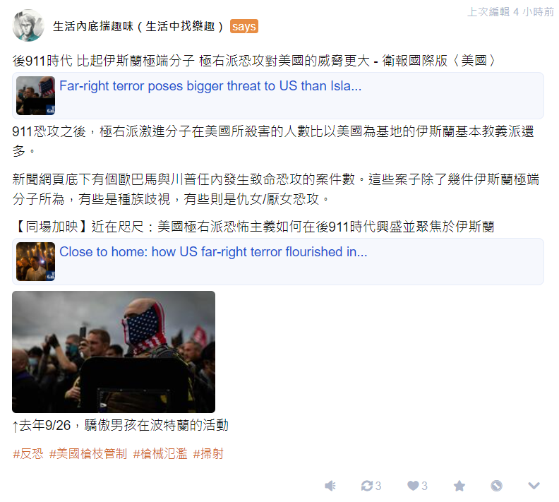Click the mute plurk speaker icon
The image size is (559, 502).
pos(330,486)
